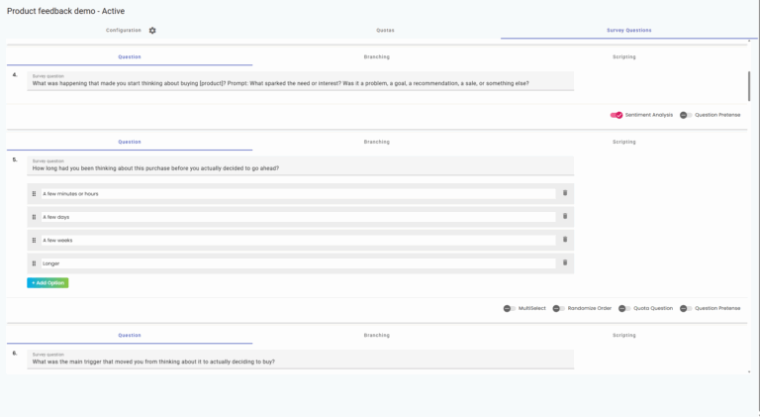Viewport: 760px width, 417px height.
Task: Delete the "A few minutes or hours" option
Action: pyautogui.click(x=565, y=193)
